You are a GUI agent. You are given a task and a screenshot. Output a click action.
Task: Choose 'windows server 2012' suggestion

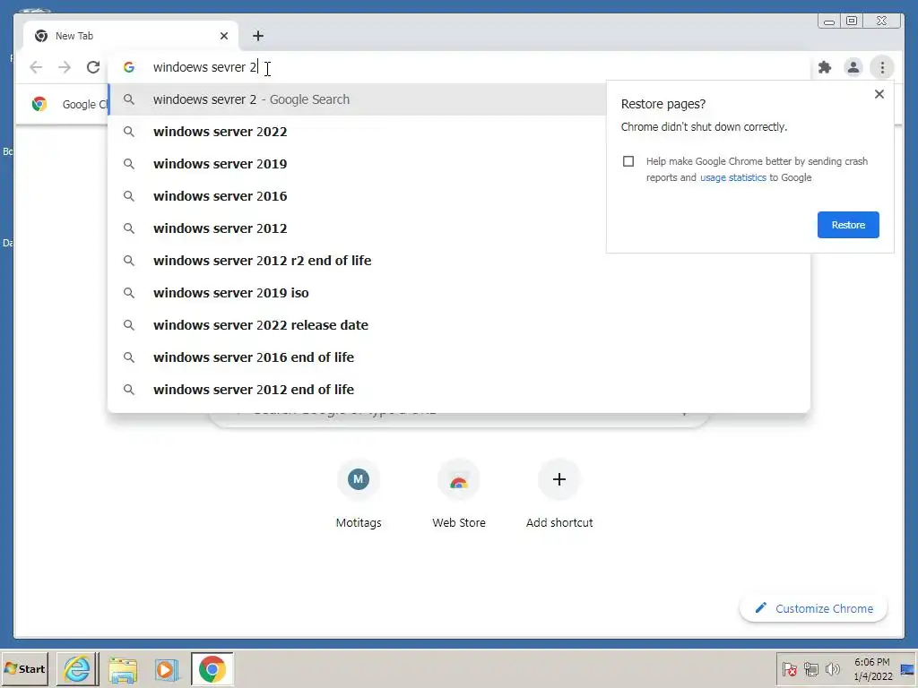[357, 228]
